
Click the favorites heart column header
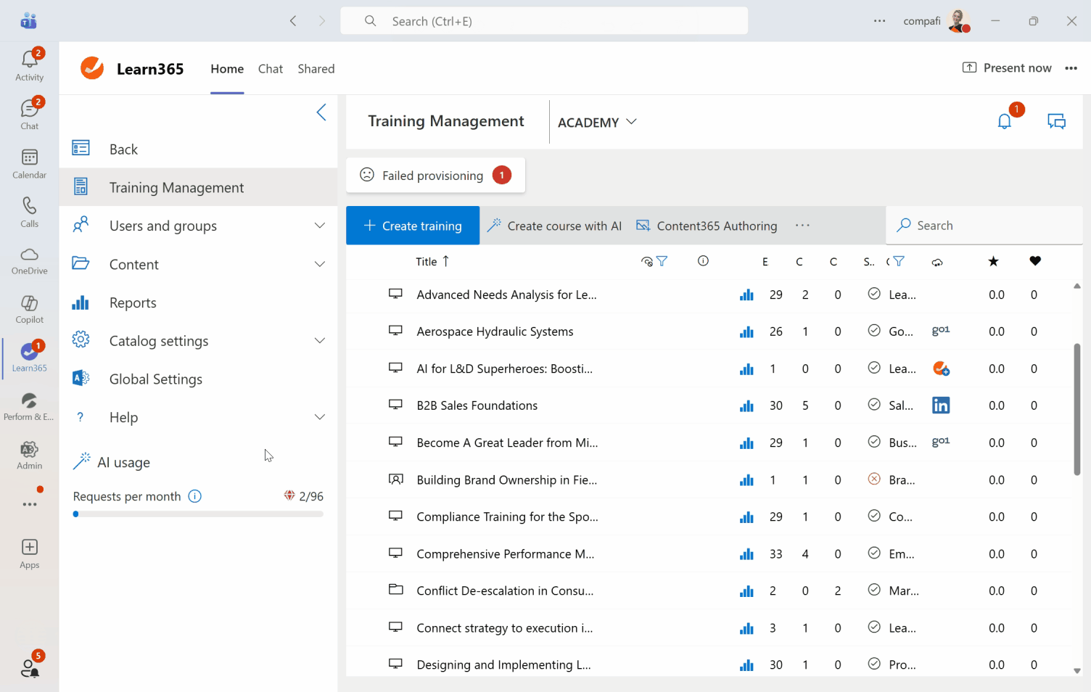pos(1034,261)
